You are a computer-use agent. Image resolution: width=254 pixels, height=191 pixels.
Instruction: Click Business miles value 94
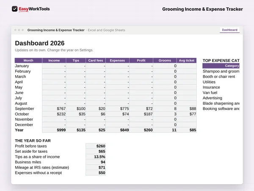click(96, 162)
